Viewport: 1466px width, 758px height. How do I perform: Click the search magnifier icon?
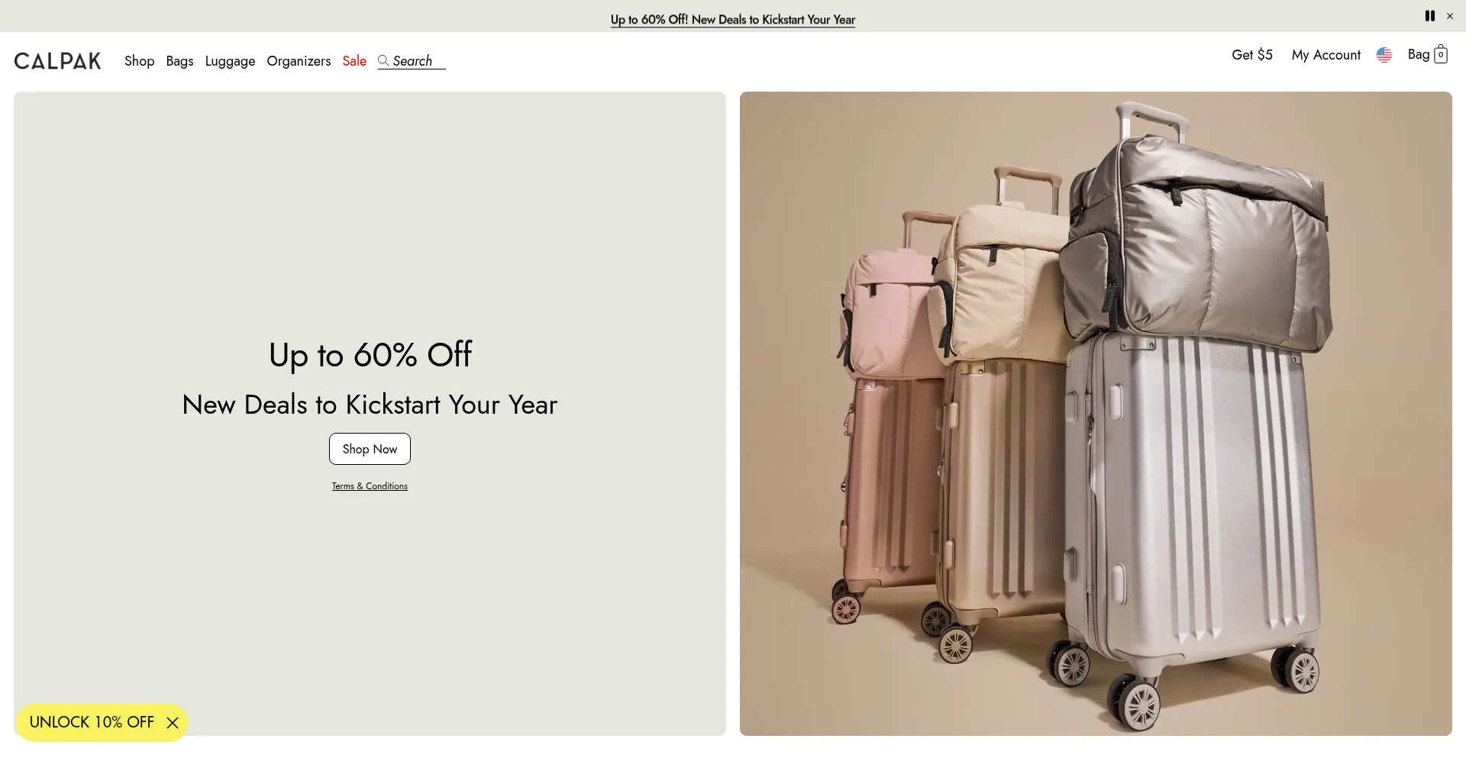[383, 60]
